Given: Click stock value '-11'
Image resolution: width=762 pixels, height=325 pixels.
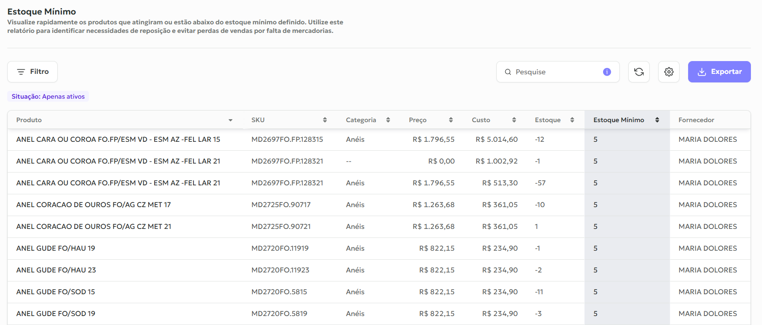Looking at the screenshot, I should tap(539, 292).
